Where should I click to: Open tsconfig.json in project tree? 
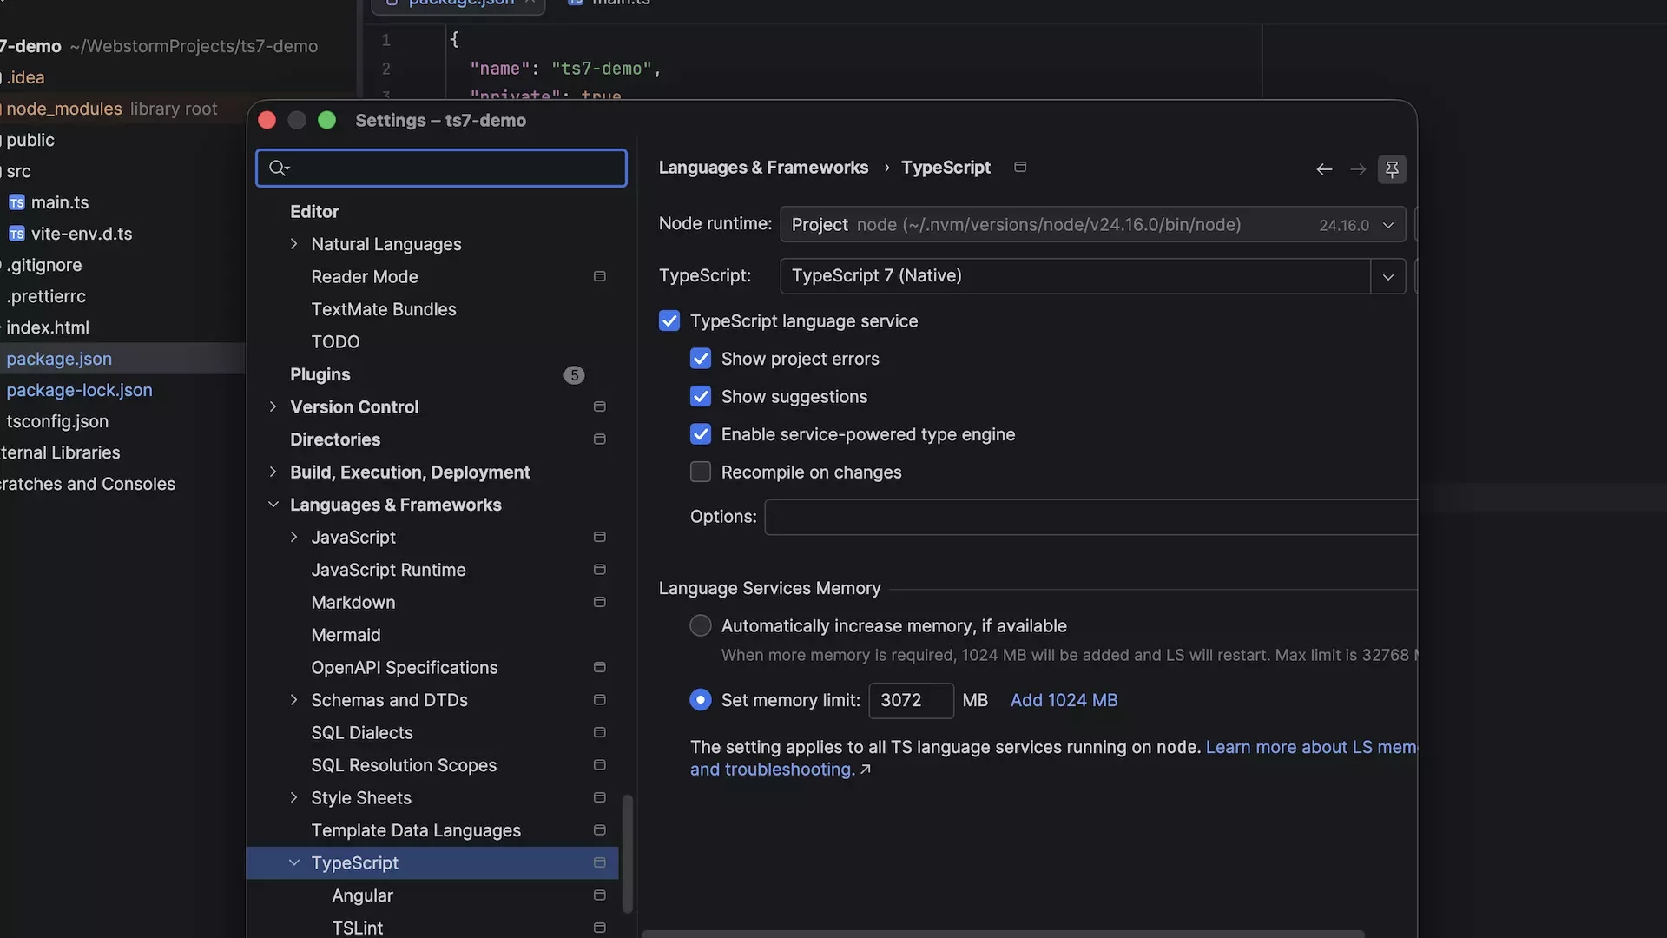pyautogui.click(x=57, y=421)
